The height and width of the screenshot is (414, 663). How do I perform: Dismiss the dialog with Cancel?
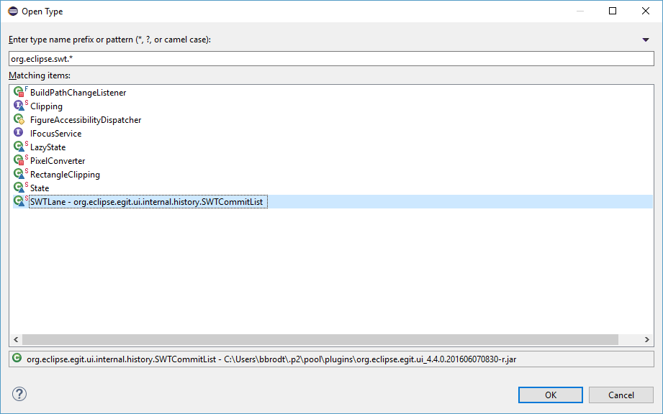click(621, 395)
